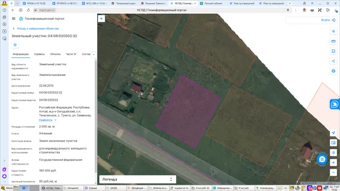Viewport: 340px width, 191px height.
Task: Click the Войти login button
Action: (x=328, y=20)
